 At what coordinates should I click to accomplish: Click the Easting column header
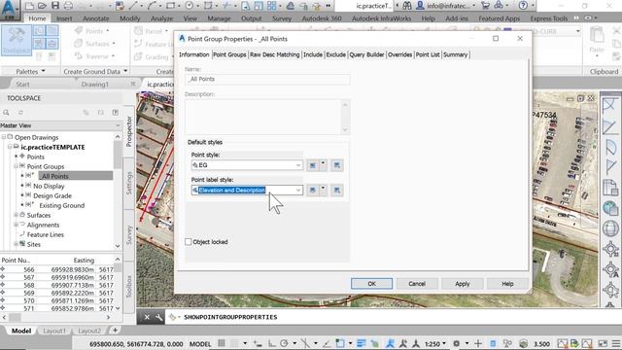point(84,260)
